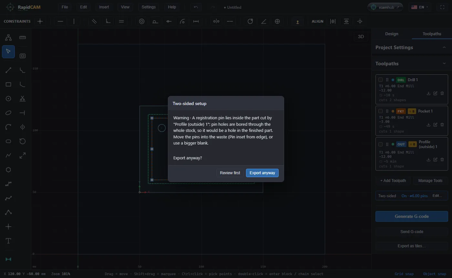Screen dimensions: 452x278
Task: Click the Generate G-code button
Action: point(412,217)
